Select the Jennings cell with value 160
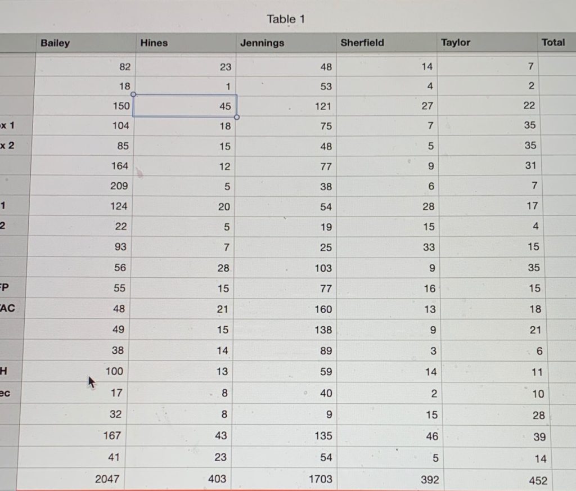 (x=323, y=309)
